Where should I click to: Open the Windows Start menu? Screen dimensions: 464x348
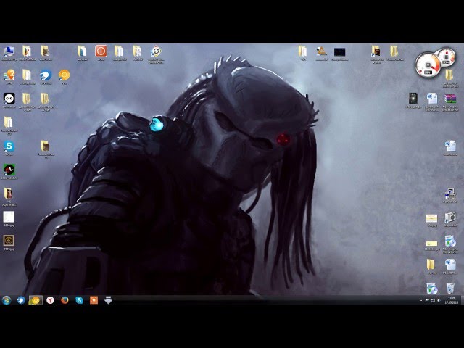7,300
